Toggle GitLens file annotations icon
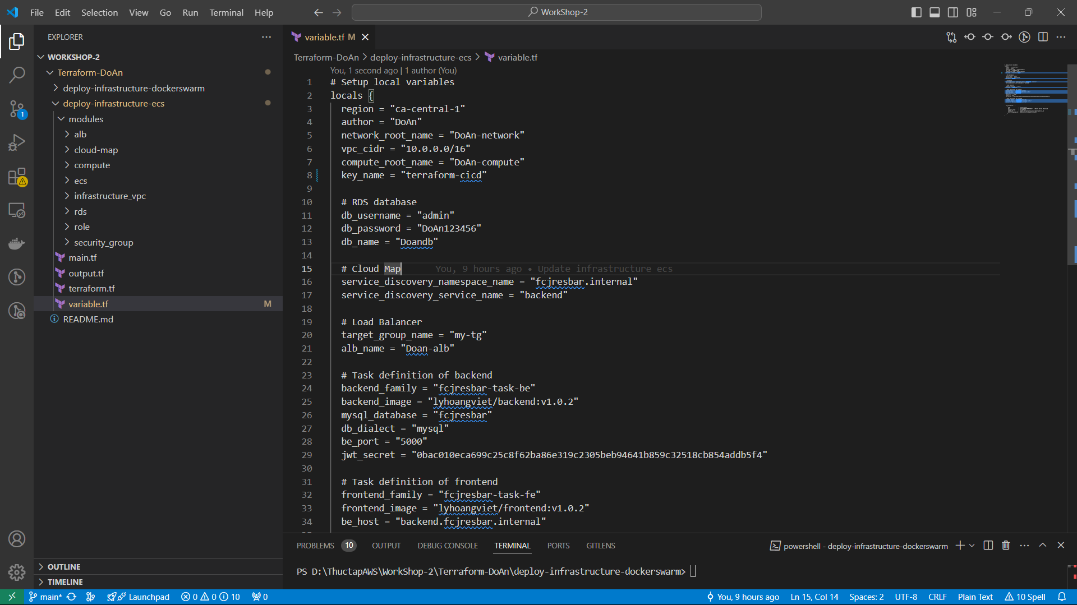Viewport: 1077px width, 605px height. [1024, 37]
